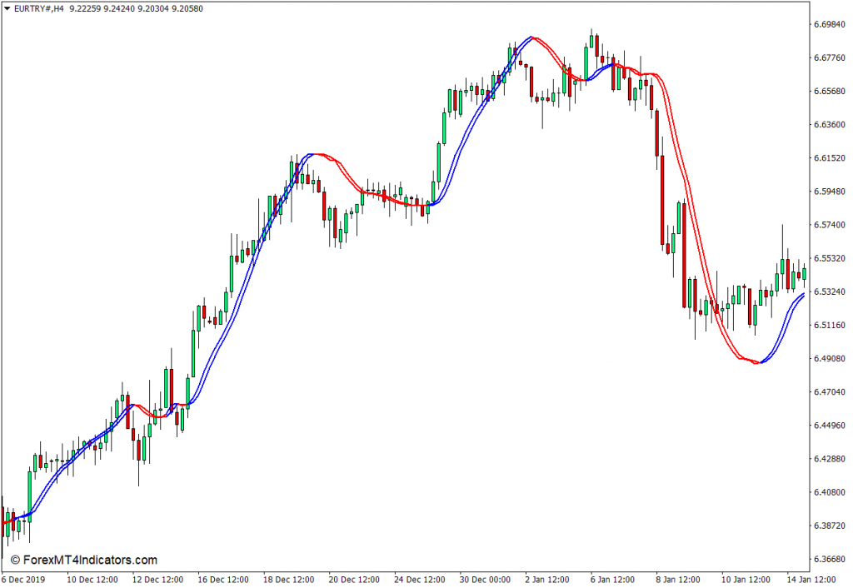The height and width of the screenshot is (588, 853).
Task: Select the 6.61520 price axis label
Action: coord(830,157)
